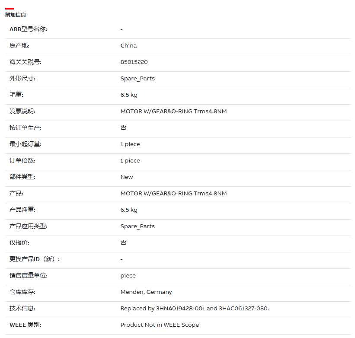Select the 6.5 kg value in 毛重 row
Image resolution: width=355 pixels, height=338 pixels.
pyautogui.click(x=129, y=95)
